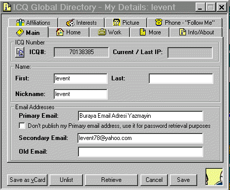Switch to the Work tab
Viewport: 230px width, 190px height.
tap(110, 32)
